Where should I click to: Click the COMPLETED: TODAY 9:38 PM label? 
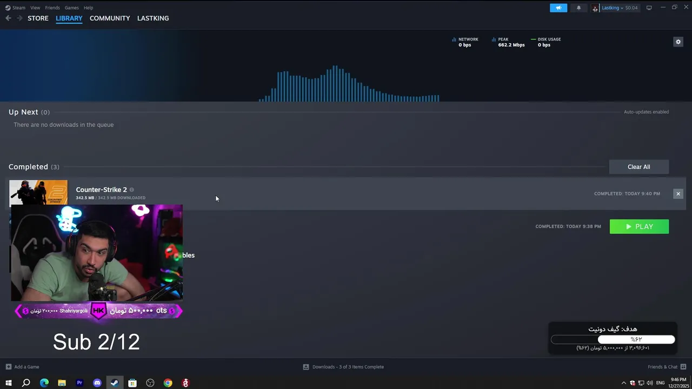pyautogui.click(x=568, y=226)
